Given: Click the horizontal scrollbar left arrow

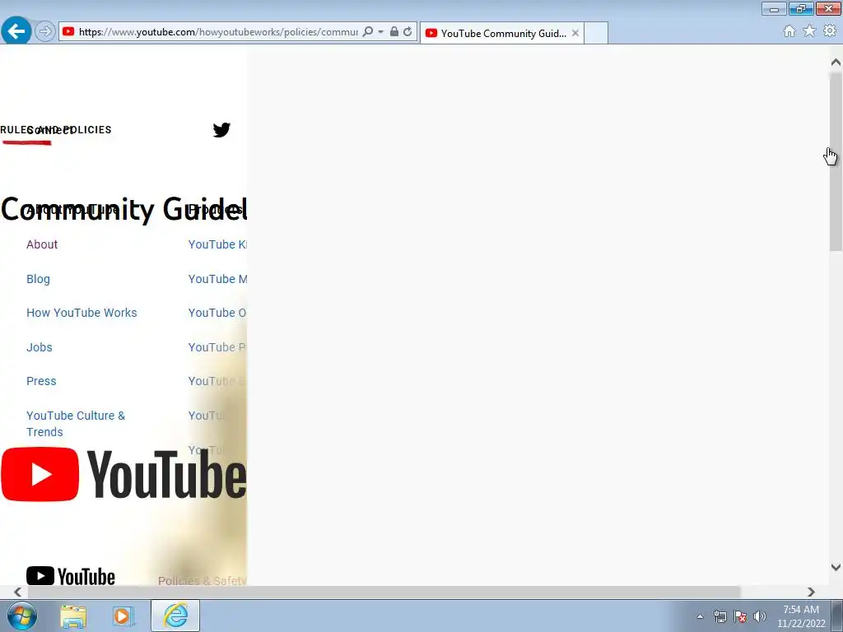Looking at the screenshot, I should click(x=17, y=592).
